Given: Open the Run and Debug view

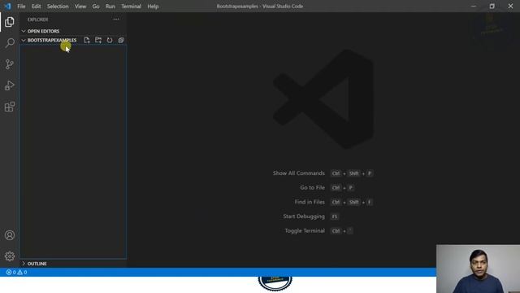Looking at the screenshot, I should tap(10, 85).
